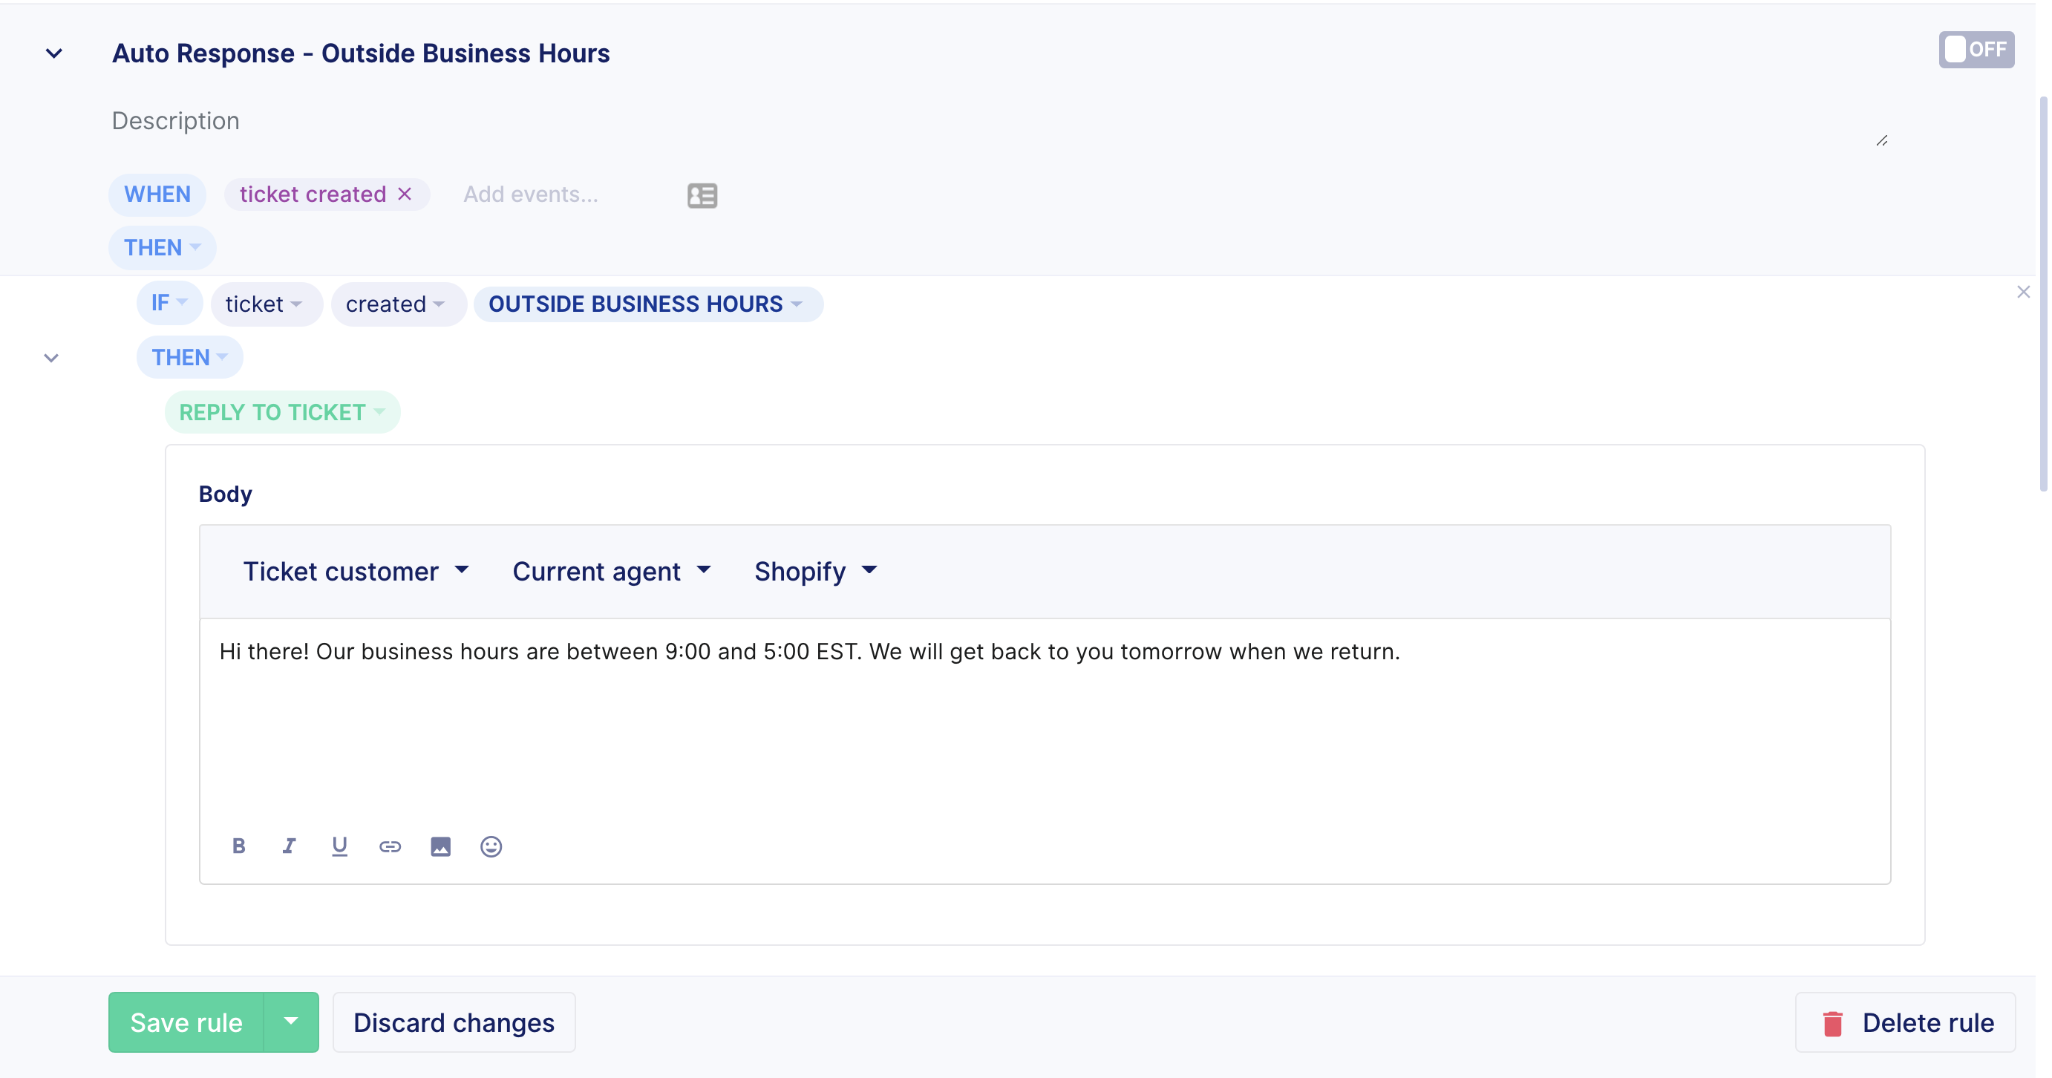Open the nested THEN dropdown
This screenshot has width=2052, height=1078.
pos(189,358)
